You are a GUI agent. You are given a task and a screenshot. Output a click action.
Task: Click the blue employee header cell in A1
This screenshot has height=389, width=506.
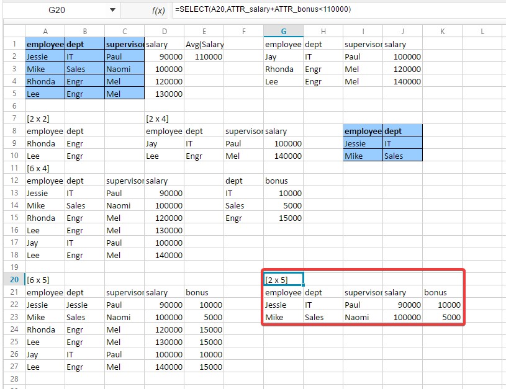(45, 44)
